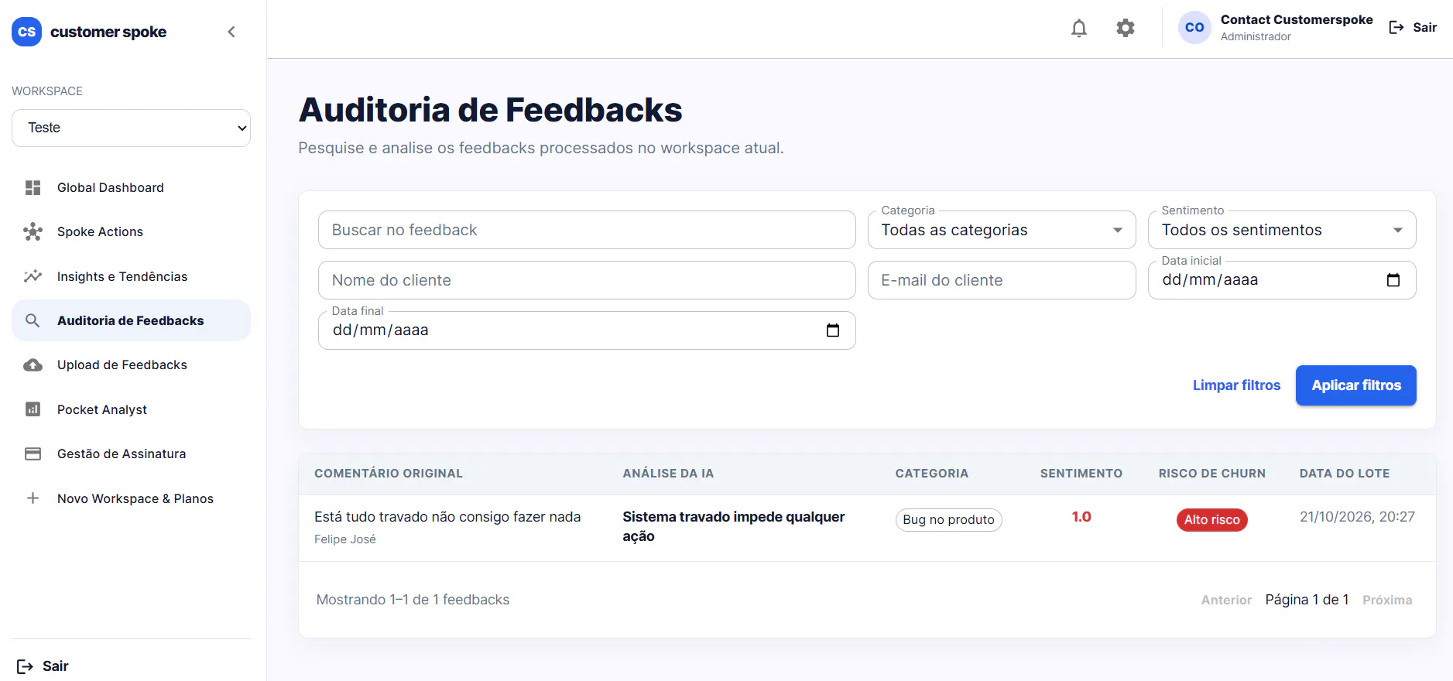
Task: Click 'Sistema travado impede qualquer ação' analysis
Action: (734, 526)
